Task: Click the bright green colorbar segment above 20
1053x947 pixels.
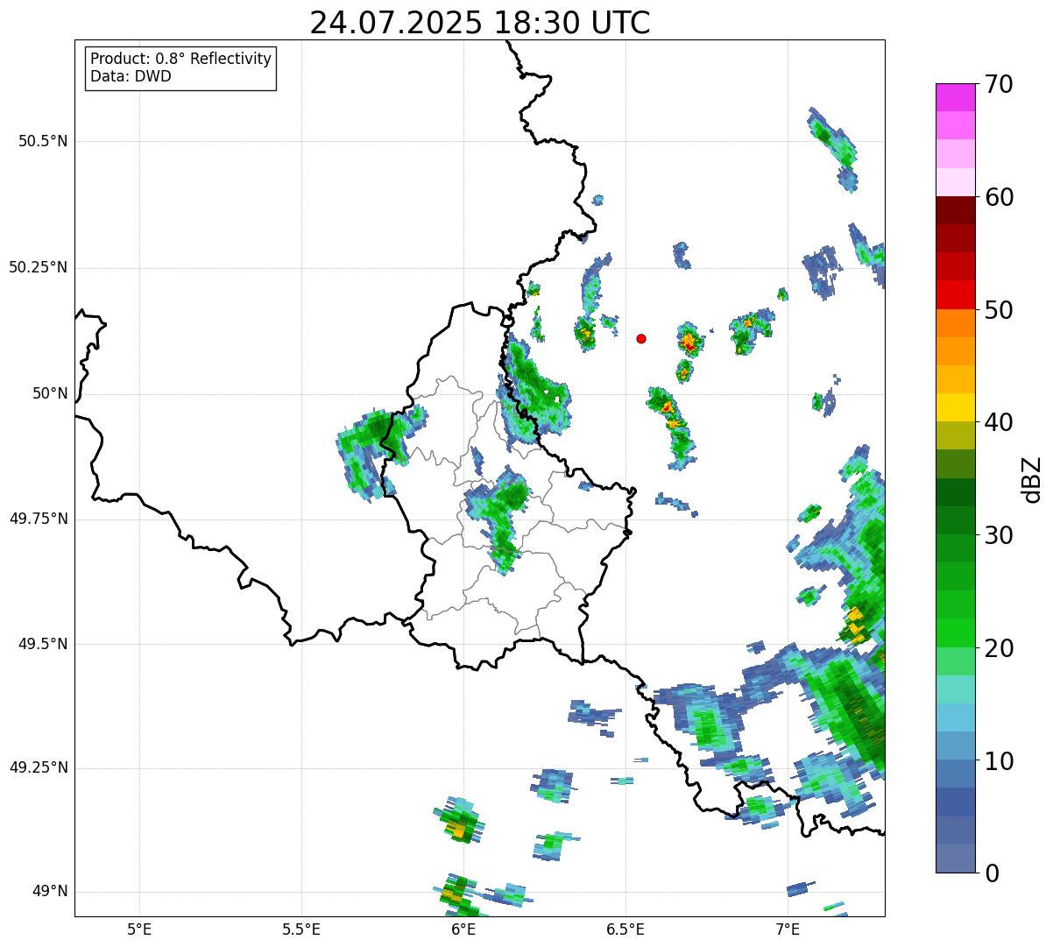Action: (x=956, y=633)
